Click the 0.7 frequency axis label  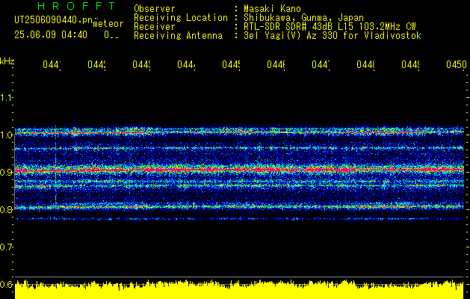tap(6, 247)
